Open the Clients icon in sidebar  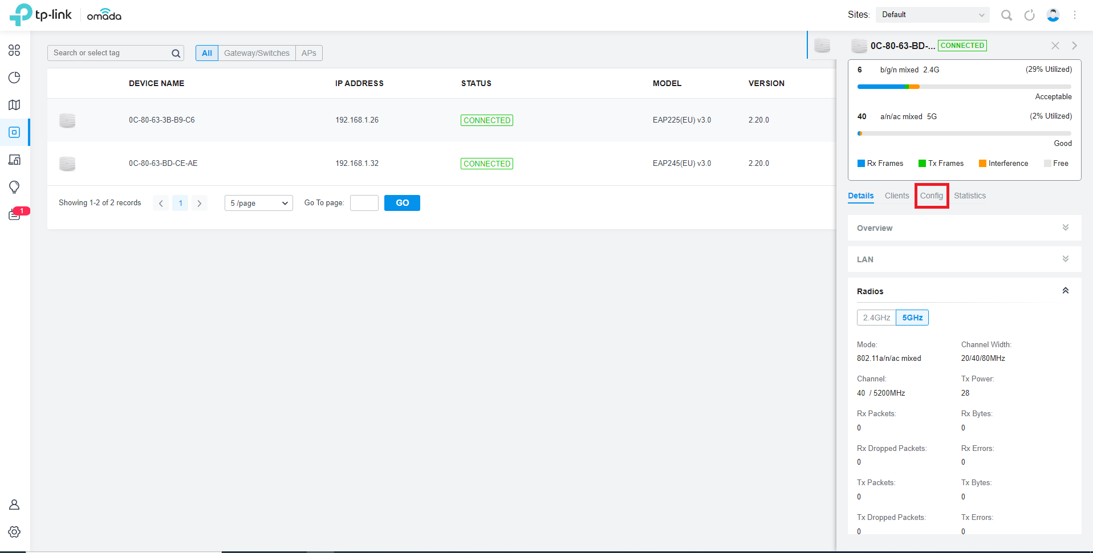14,160
